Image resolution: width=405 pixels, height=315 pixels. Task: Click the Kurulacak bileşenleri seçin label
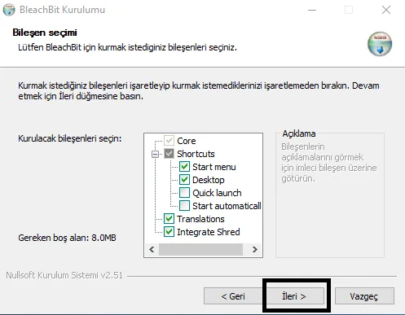[70, 138]
